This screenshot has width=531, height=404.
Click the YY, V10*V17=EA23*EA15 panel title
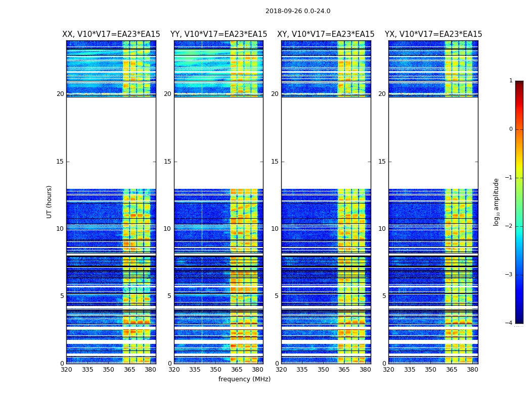[x=219, y=34]
